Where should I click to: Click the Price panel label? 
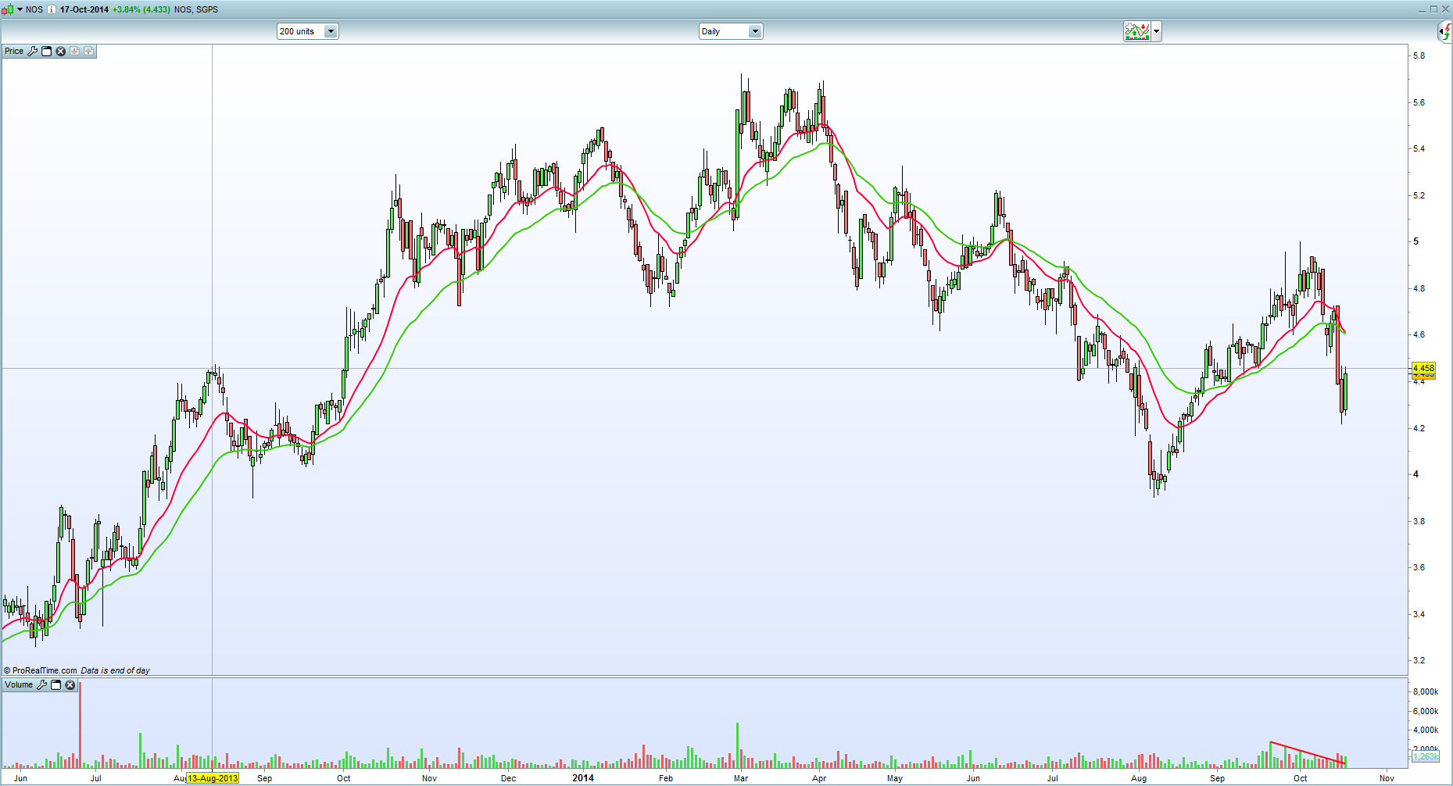coord(14,51)
